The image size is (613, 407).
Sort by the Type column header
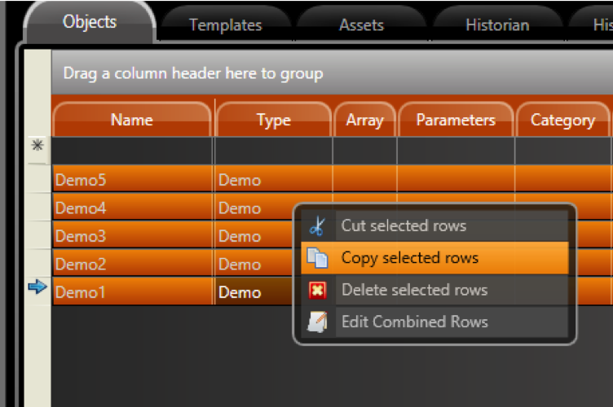pyautogui.click(x=273, y=120)
